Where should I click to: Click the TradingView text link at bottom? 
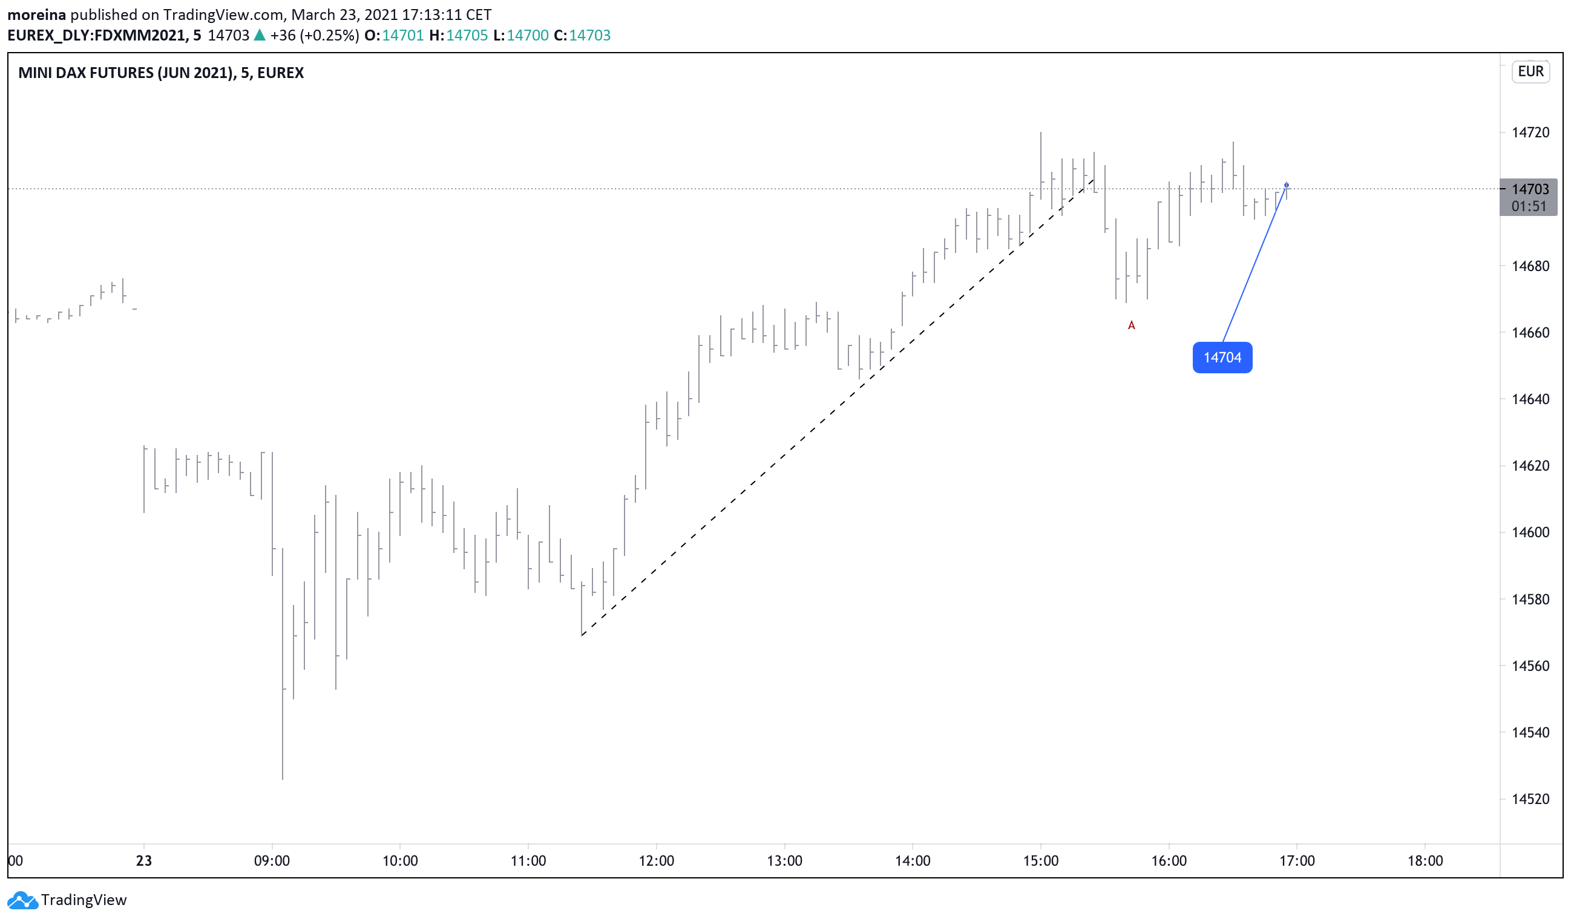pos(84,900)
